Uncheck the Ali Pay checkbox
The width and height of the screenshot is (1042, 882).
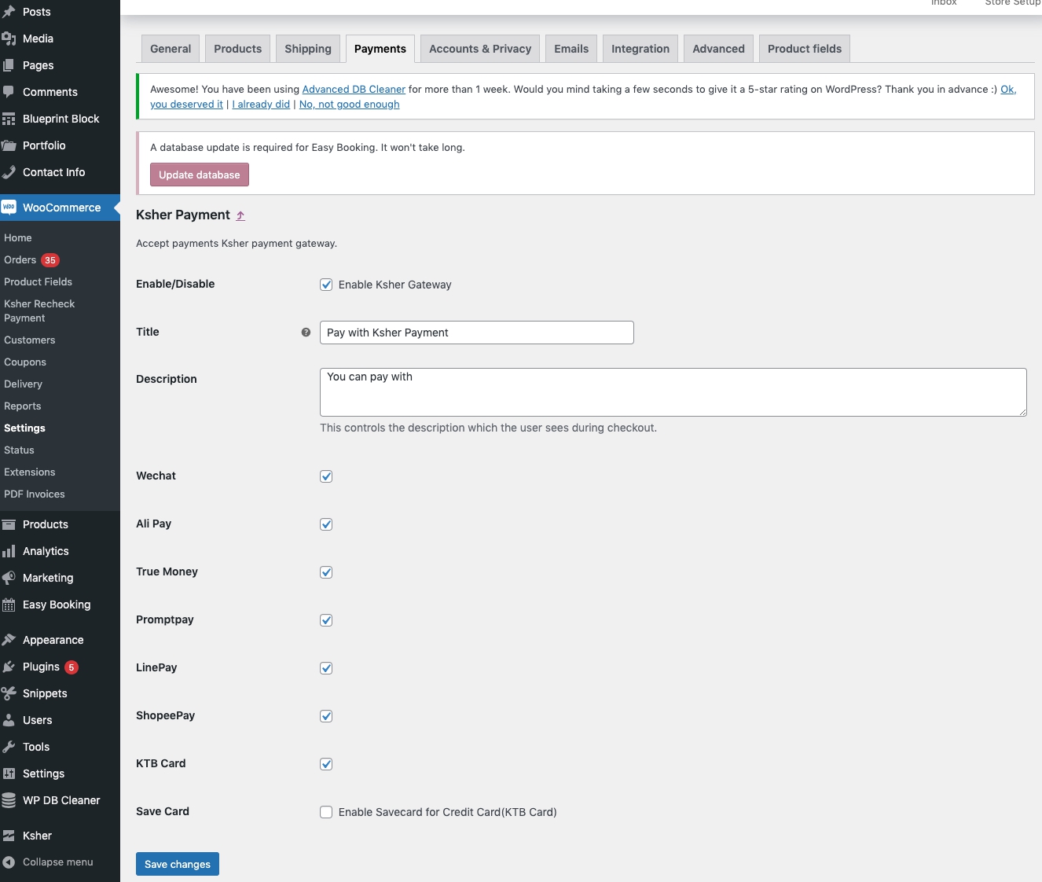tap(326, 524)
